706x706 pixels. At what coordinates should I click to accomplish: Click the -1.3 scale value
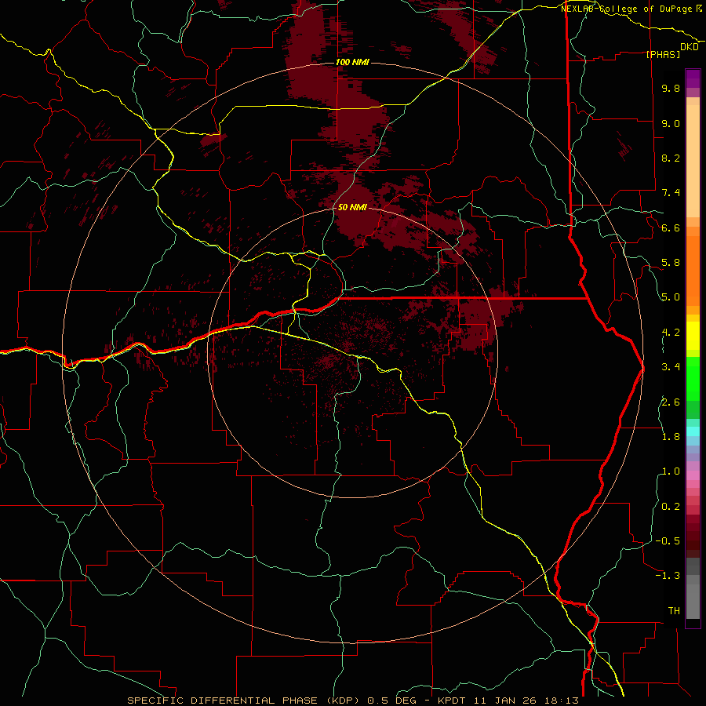668,576
